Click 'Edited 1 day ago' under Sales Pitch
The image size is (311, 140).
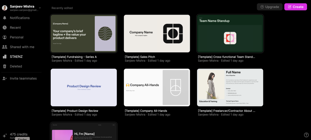coord(159,61)
